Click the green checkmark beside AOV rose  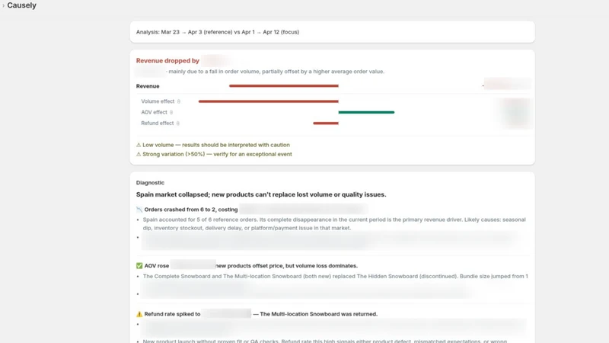[139, 265]
